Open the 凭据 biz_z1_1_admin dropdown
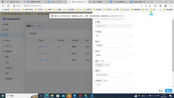Viewport: 174px width, 98px height. pyautogui.click(x=114, y=75)
